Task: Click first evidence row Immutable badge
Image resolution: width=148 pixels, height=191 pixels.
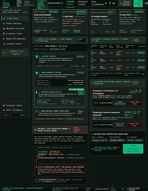Action: [x=141, y=53]
